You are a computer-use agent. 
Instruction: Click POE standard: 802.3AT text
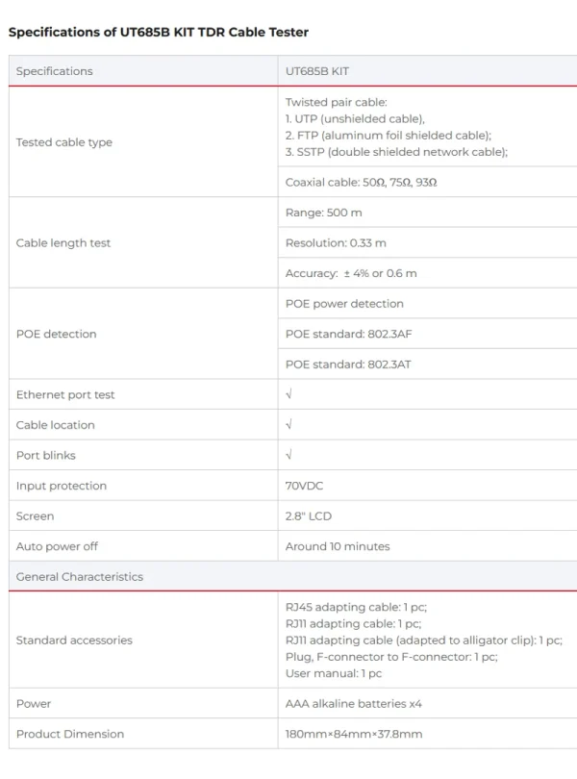tap(348, 364)
